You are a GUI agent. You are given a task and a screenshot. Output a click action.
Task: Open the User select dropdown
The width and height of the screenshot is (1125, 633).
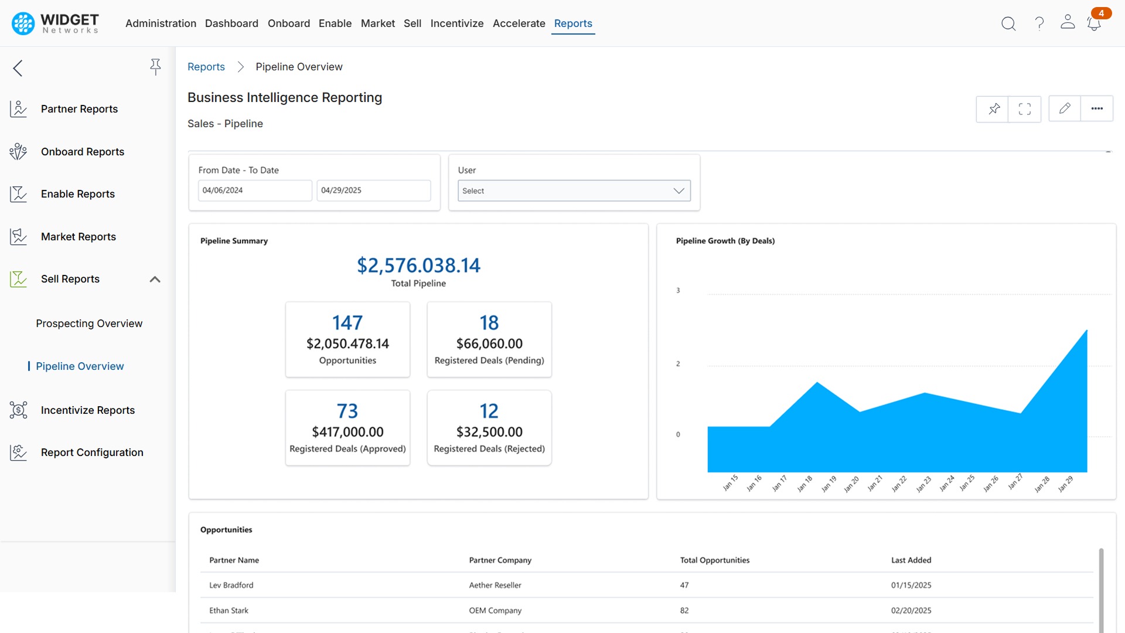coord(574,190)
